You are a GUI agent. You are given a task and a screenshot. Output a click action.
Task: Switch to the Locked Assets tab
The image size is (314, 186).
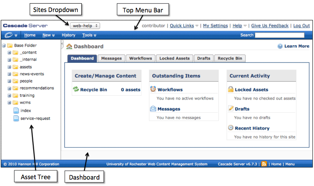tap(175, 58)
